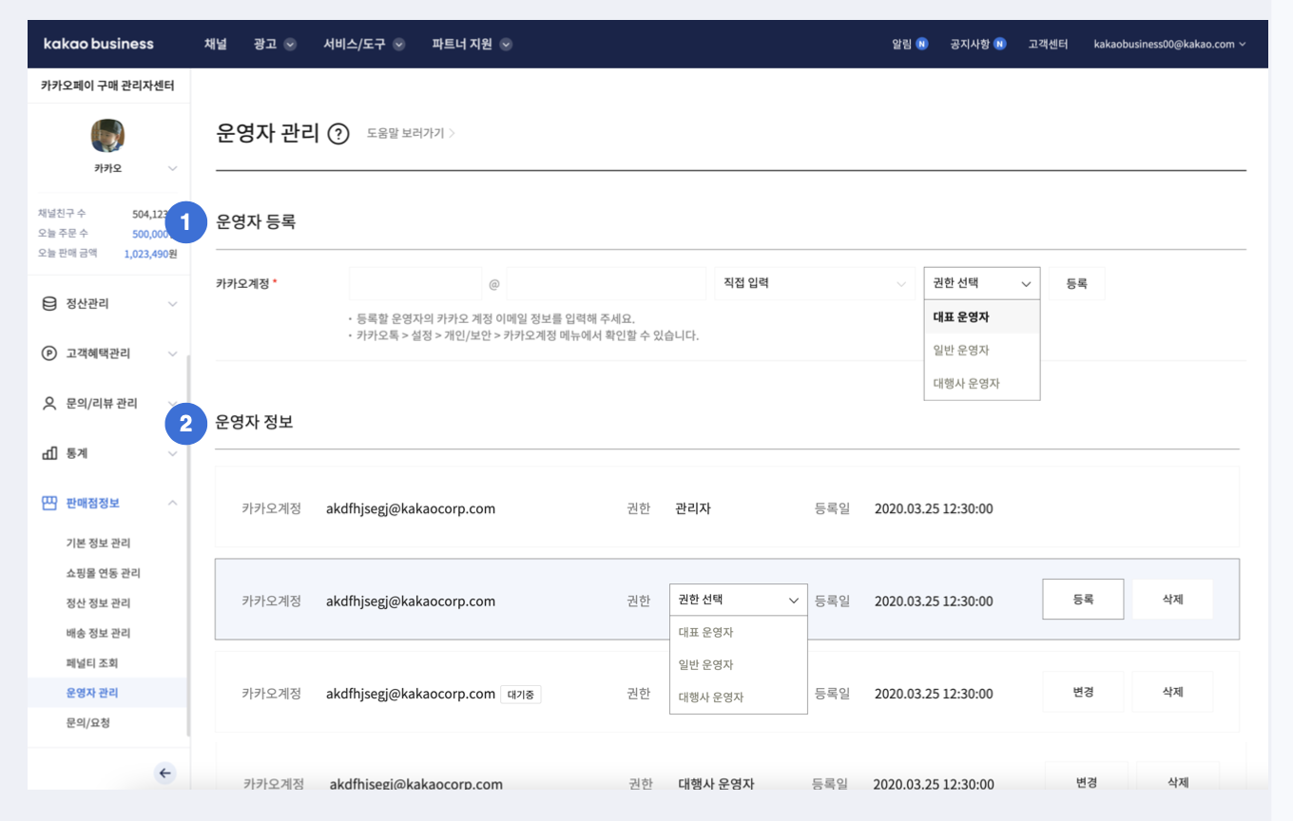Viewport: 1293px width, 821px height.
Task: Open the kakaobusiness00@kakao.com account dropdown
Action: pyautogui.click(x=1169, y=44)
